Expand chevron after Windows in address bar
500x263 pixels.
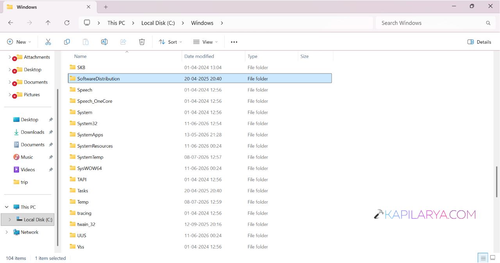coord(222,23)
